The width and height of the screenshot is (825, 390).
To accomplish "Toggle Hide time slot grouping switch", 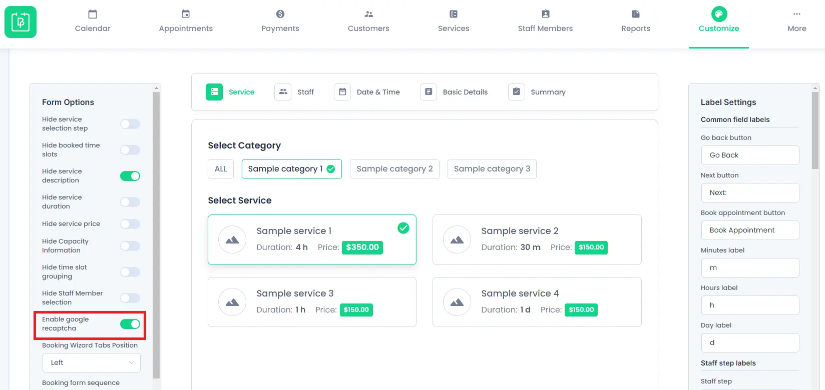I will [x=130, y=272].
